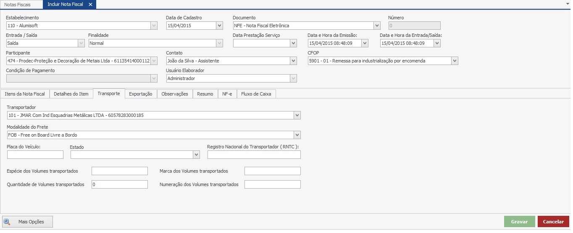Open the Modalidade do Frete dropdown

pyautogui.click(x=297, y=135)
